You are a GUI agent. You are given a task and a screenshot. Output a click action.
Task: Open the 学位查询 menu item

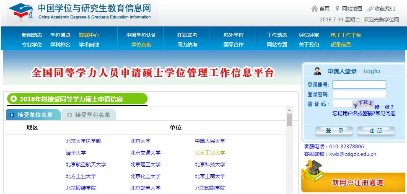(141, 45)
